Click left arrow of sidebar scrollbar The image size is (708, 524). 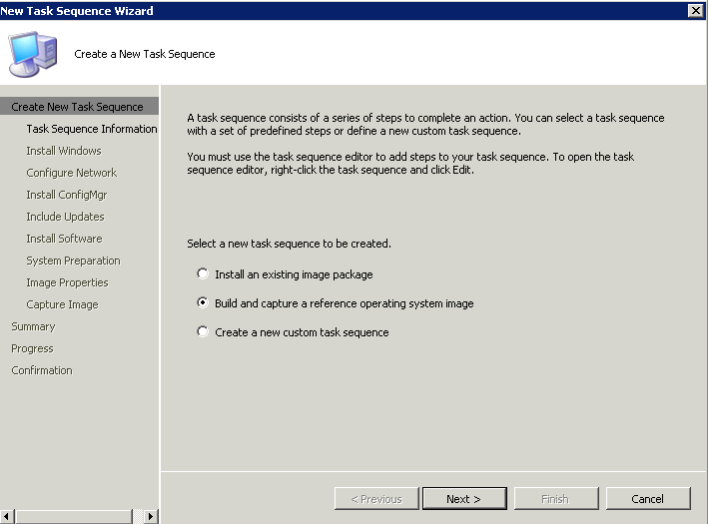[x=7, y=516]
